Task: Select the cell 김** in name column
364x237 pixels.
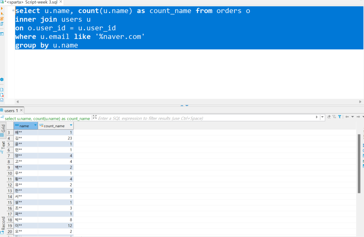Action: coord(26,138)
